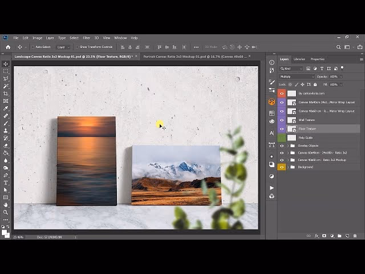This screenshot has width=365, height=274.
Task: Select the Brush tool
Action: click(6, 123)
